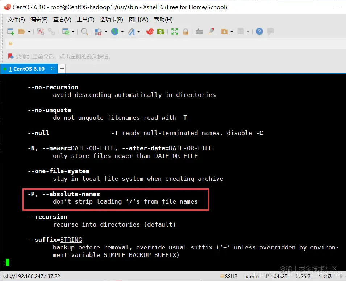The height and width of the screenshot is (281, 346).
Task: Click the first underlined DATE-OR-FILE after --newer=
Action: (93, 148)
